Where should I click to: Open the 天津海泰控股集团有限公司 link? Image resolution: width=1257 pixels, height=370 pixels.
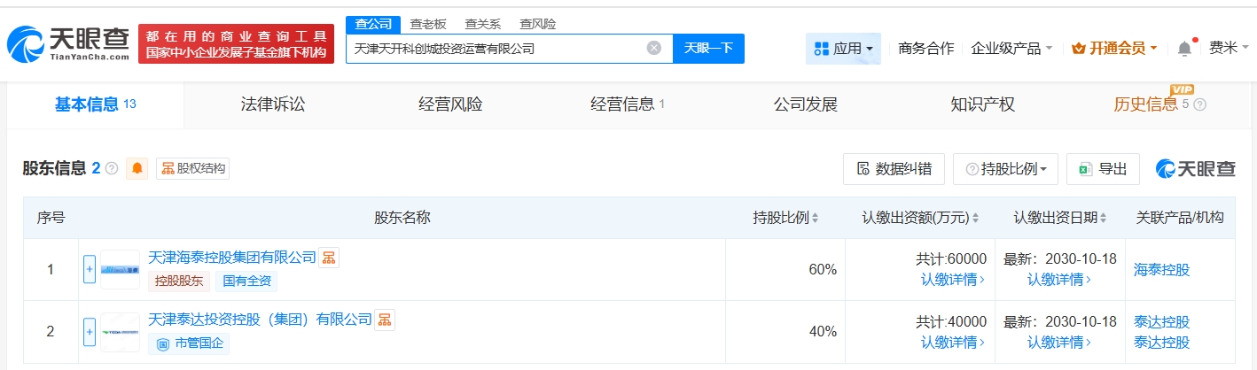coord(232,258)
